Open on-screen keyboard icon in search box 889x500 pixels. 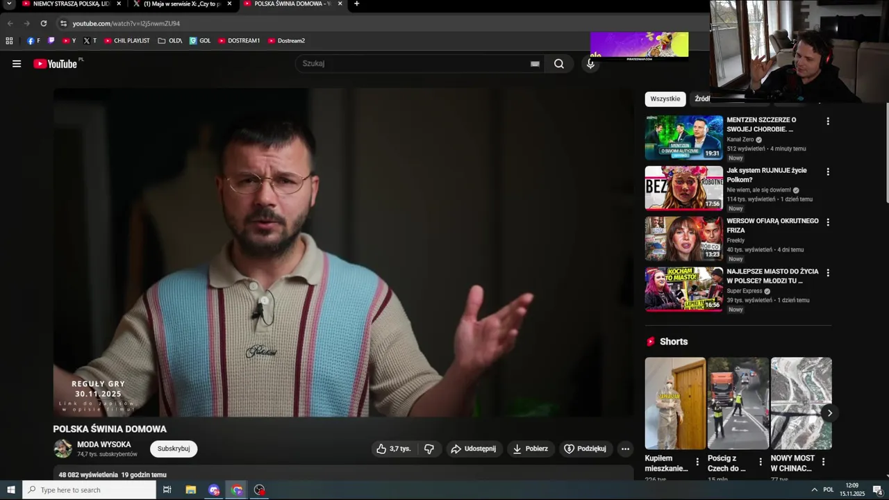(535, 64)
